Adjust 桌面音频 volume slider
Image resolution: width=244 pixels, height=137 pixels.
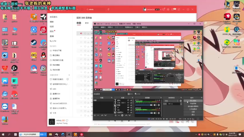pos(144,113)
